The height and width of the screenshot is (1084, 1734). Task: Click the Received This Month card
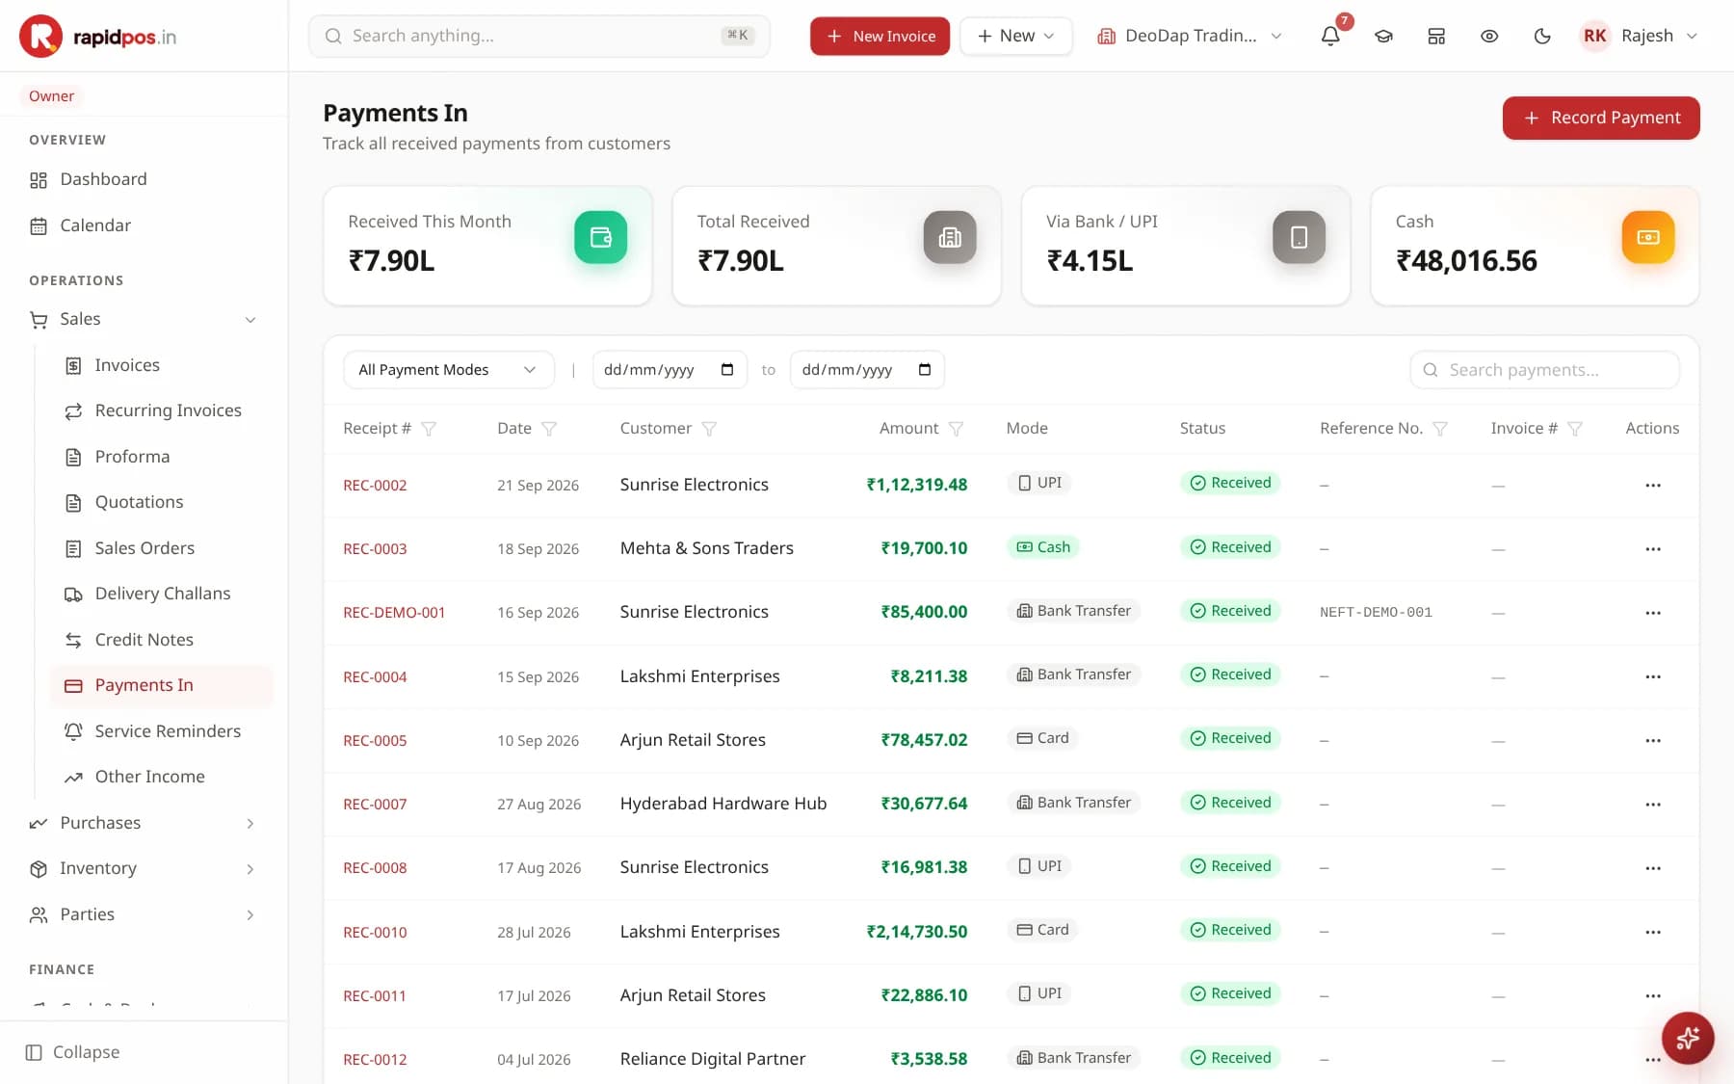487,246
